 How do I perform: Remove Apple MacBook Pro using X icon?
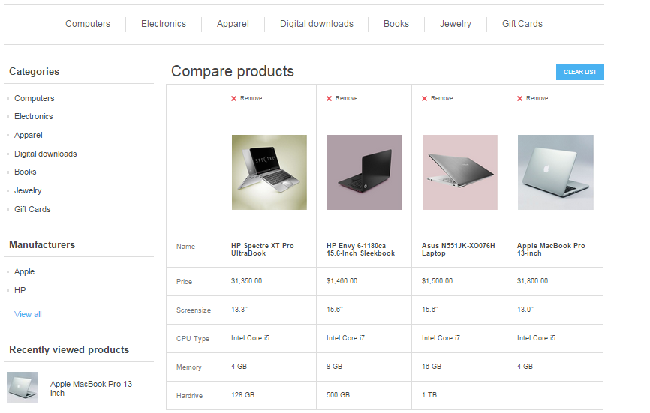pyautogui.click(x=520, y=98)
